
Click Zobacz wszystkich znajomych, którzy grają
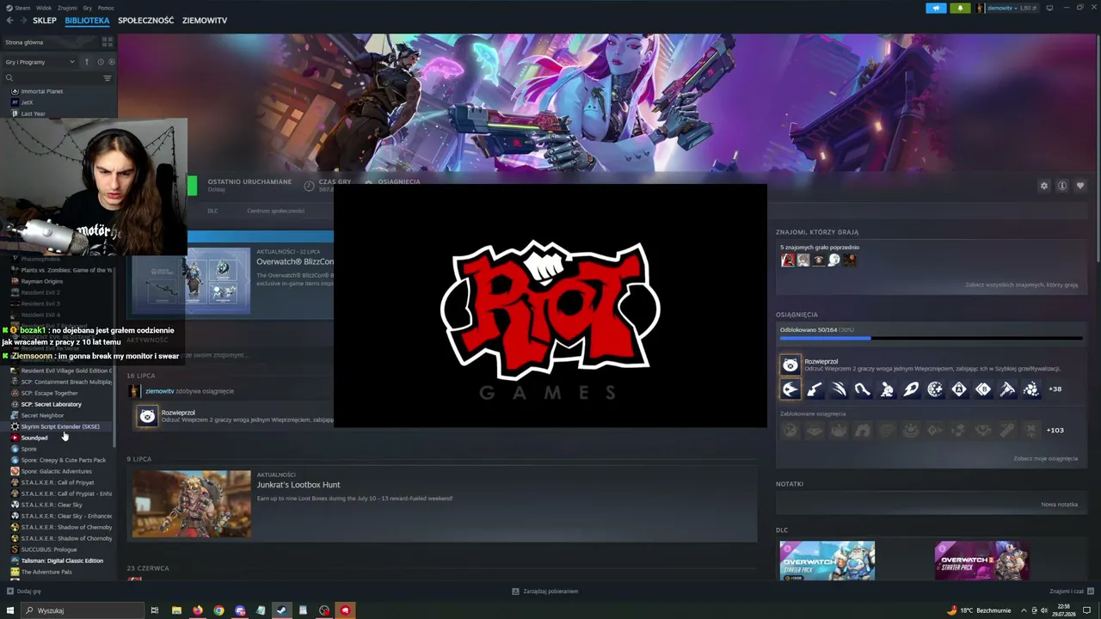click(1021, 285)
